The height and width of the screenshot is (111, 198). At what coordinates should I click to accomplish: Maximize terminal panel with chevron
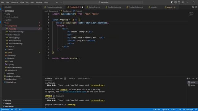[196, 79]
